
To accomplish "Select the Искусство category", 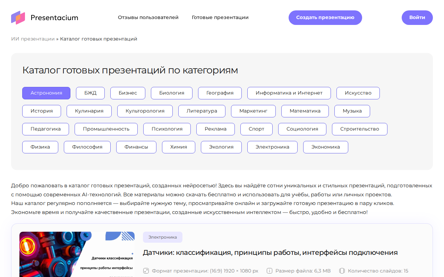I will click(x=358, y=93).
